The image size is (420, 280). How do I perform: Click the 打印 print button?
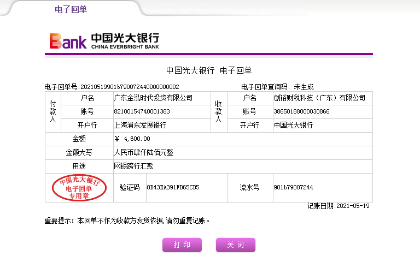tap(182, 245)
